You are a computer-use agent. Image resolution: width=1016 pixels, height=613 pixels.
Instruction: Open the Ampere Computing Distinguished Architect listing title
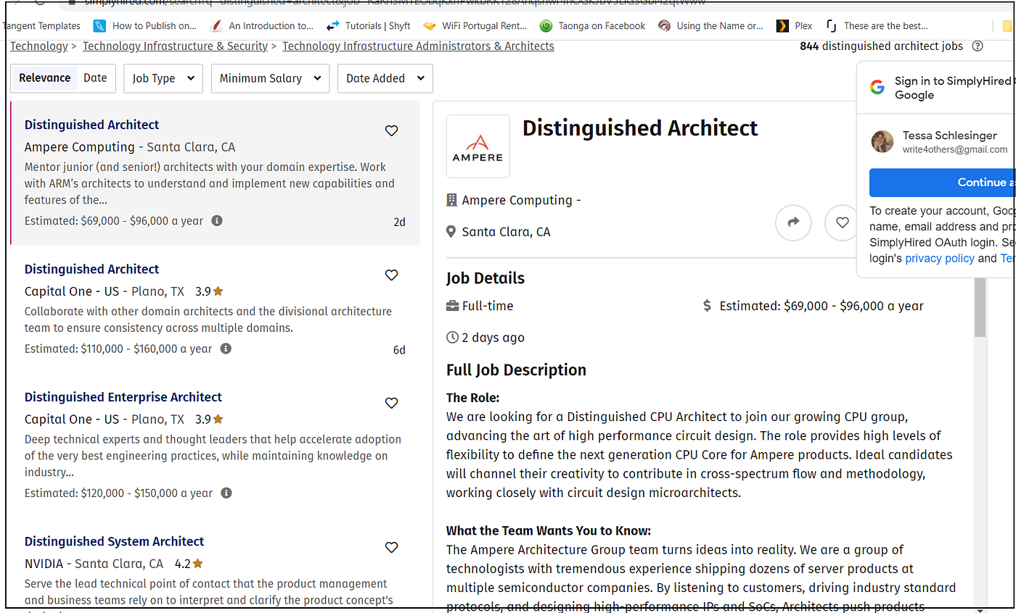coord(91,125)
